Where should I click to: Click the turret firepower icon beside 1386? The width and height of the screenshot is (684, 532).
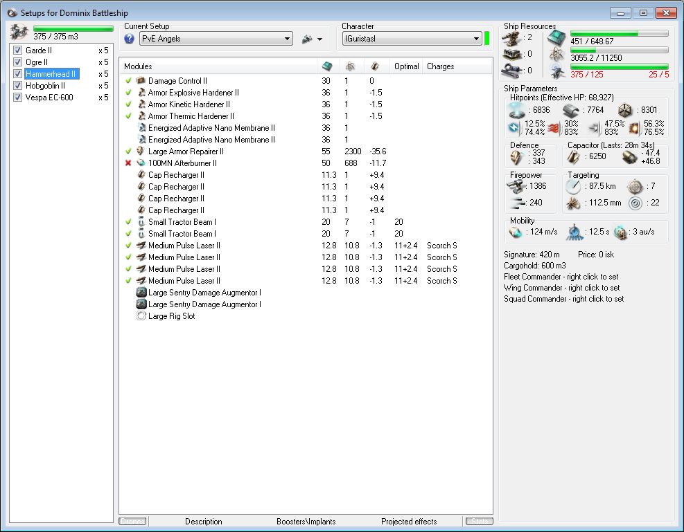[x=516, y=186]
